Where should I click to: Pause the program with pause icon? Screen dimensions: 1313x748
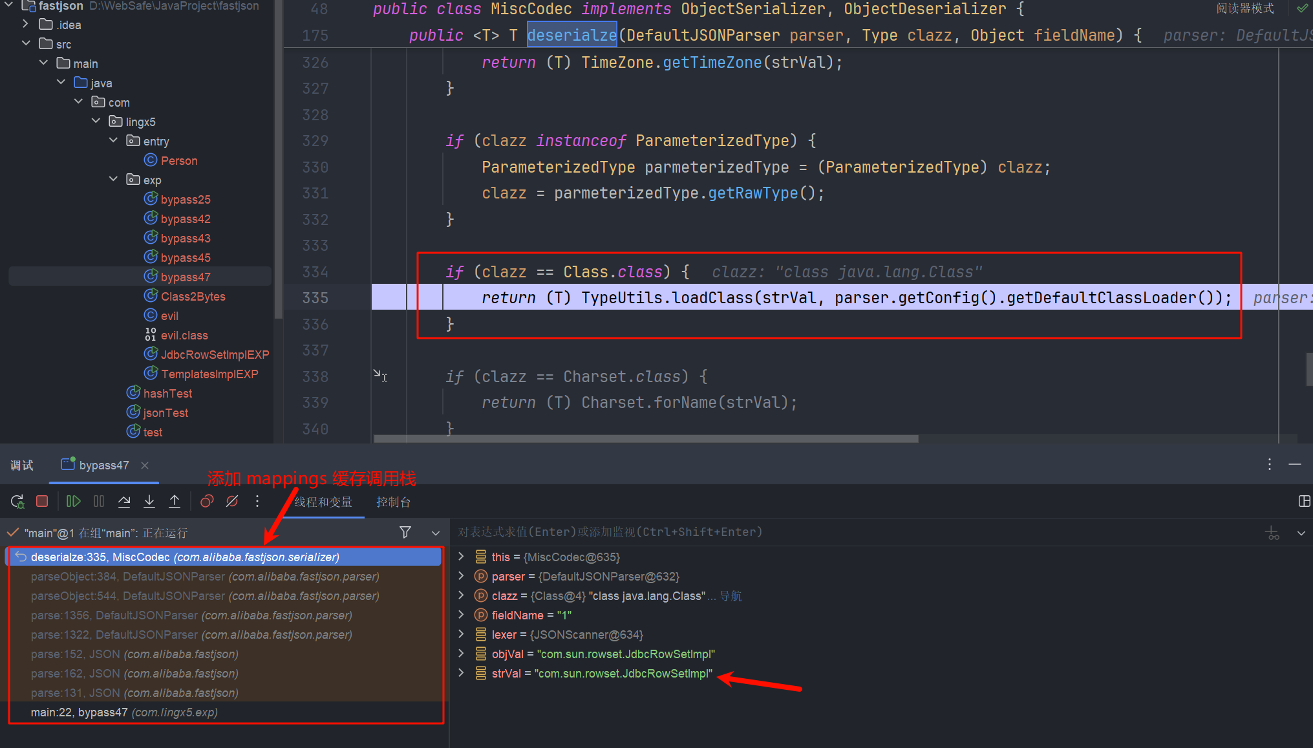tap(99, 502)
